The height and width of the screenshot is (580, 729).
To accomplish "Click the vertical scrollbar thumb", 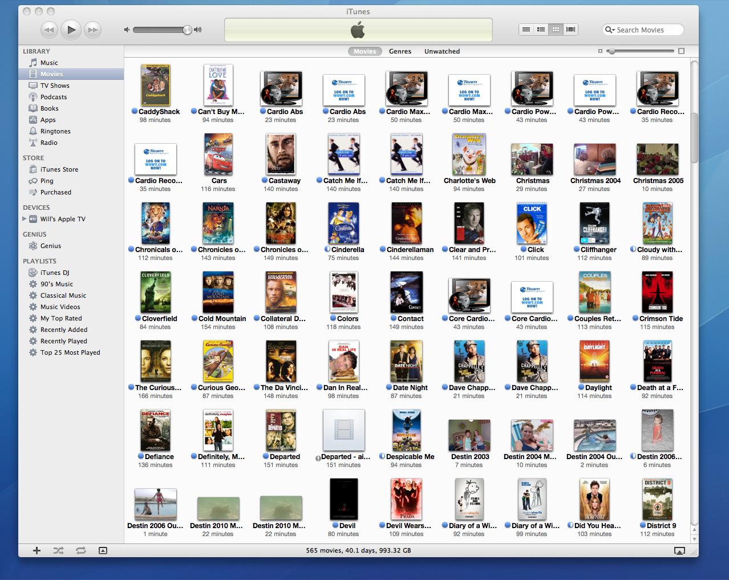I will click(x=694, y=139).
